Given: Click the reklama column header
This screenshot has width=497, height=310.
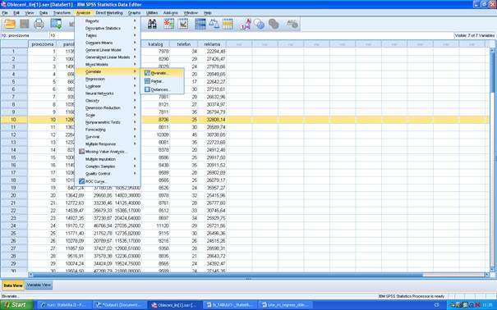Looking at the screenshot, I should (x=212, y=44).
